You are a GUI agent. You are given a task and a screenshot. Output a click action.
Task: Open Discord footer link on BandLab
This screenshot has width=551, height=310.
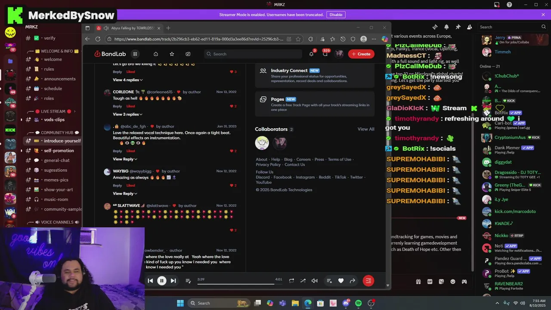263,177
